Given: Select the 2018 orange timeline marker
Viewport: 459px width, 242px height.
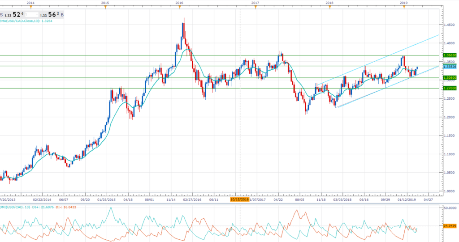Looking at the screenshot, I should pos(329,7).
